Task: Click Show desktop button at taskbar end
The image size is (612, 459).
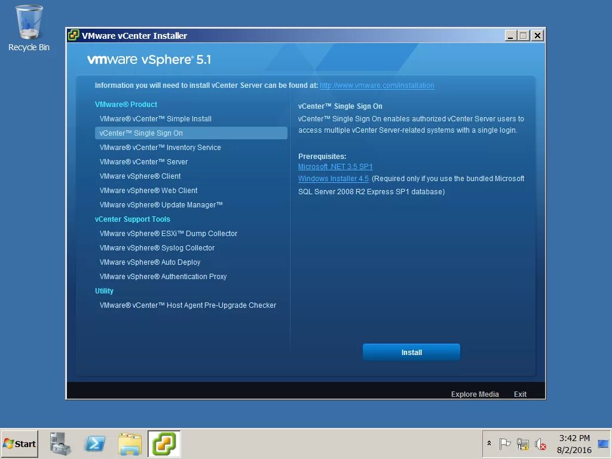Action: pyautogui.click(x=603, y=444)
